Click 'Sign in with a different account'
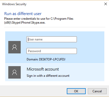The height and width of the screenshot is (97, 109). click(48, 76)
